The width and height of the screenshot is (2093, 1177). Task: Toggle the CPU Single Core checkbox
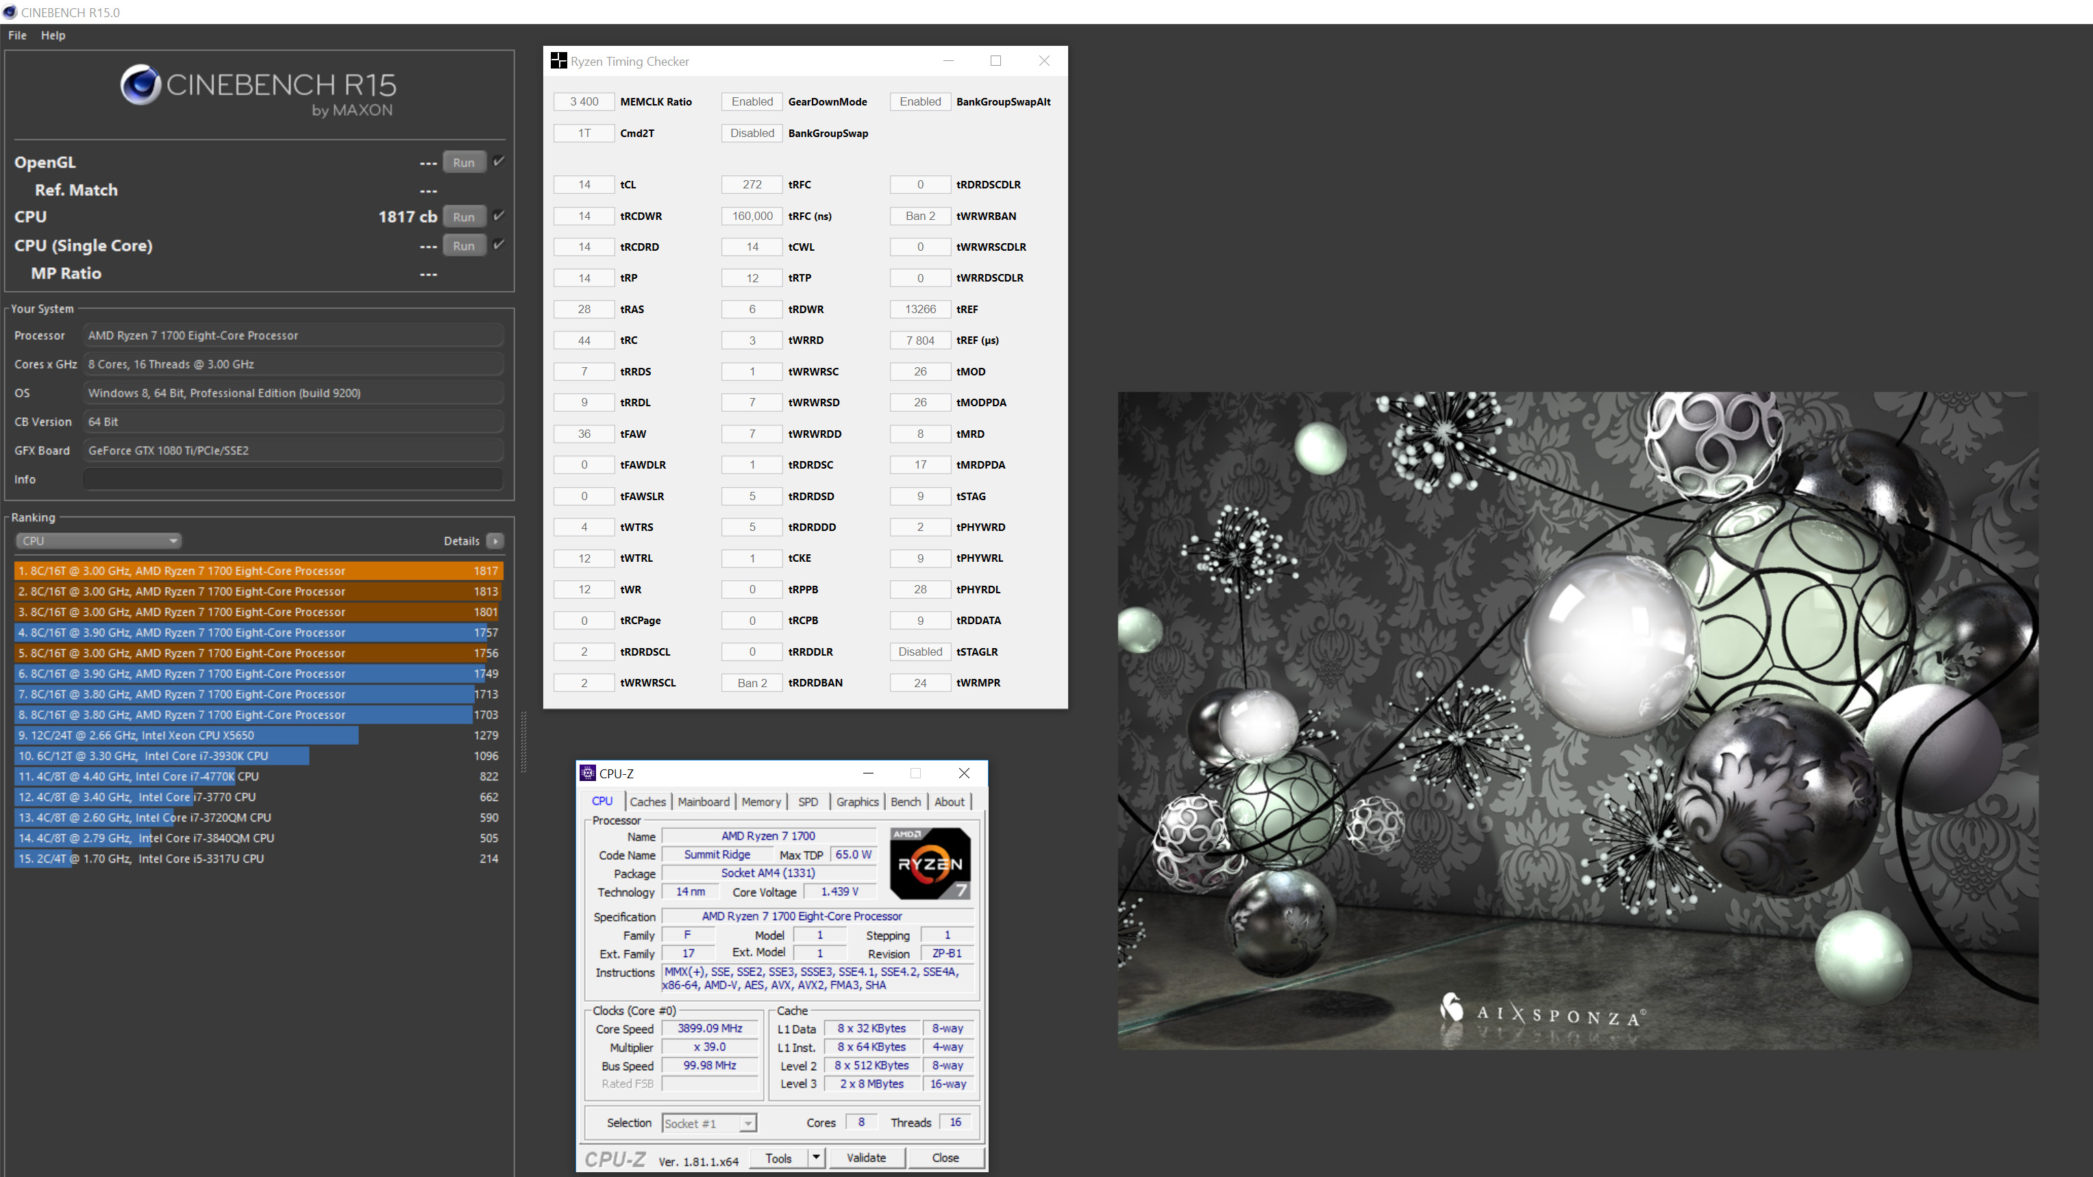click(x=499, y=245)
